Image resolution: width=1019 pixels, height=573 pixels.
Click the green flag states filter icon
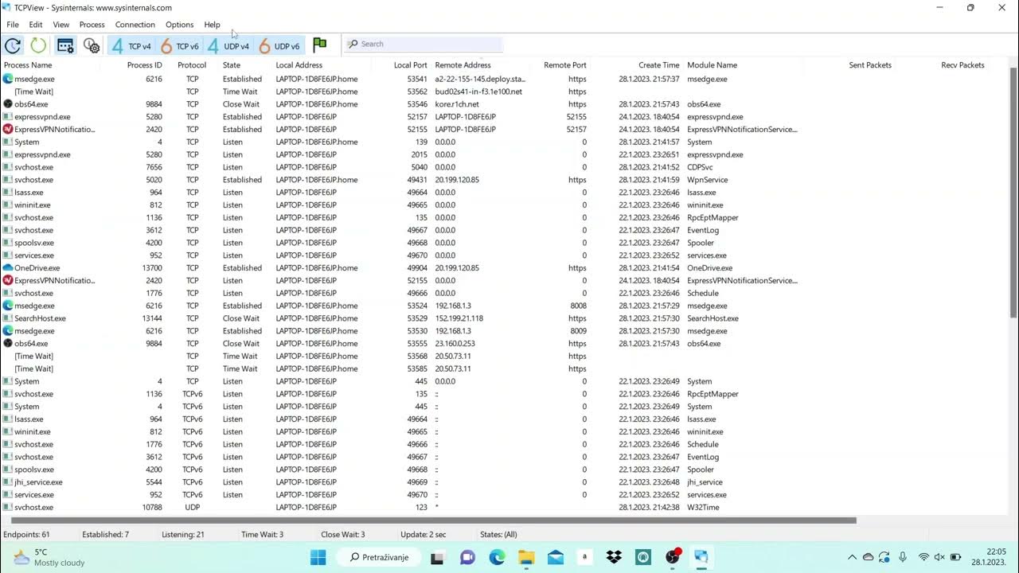coord(320,45)
